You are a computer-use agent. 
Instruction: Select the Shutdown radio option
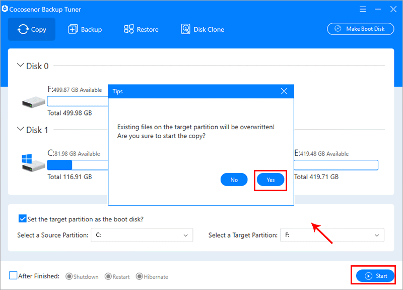click(x=69, y=276)
